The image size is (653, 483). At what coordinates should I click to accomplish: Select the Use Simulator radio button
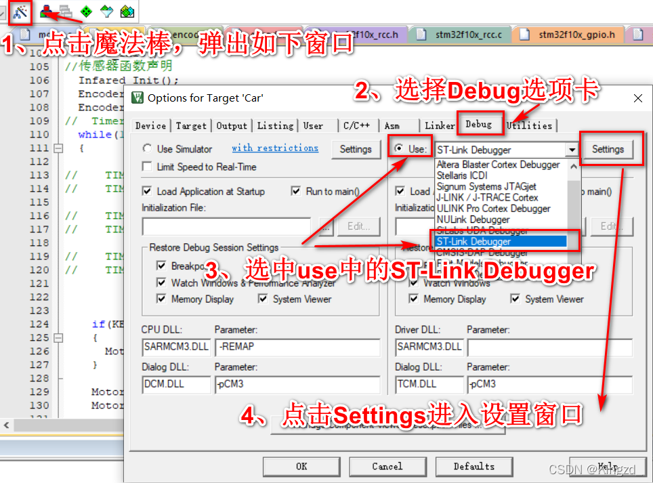click(x=147, y=148)
